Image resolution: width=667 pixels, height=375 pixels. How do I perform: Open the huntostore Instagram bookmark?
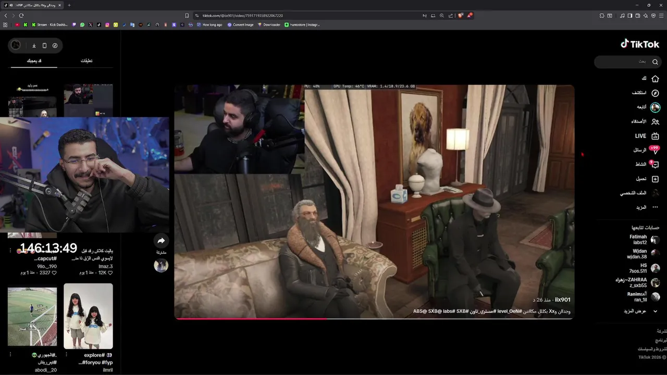pyautogui.click(x=302, y=24)
